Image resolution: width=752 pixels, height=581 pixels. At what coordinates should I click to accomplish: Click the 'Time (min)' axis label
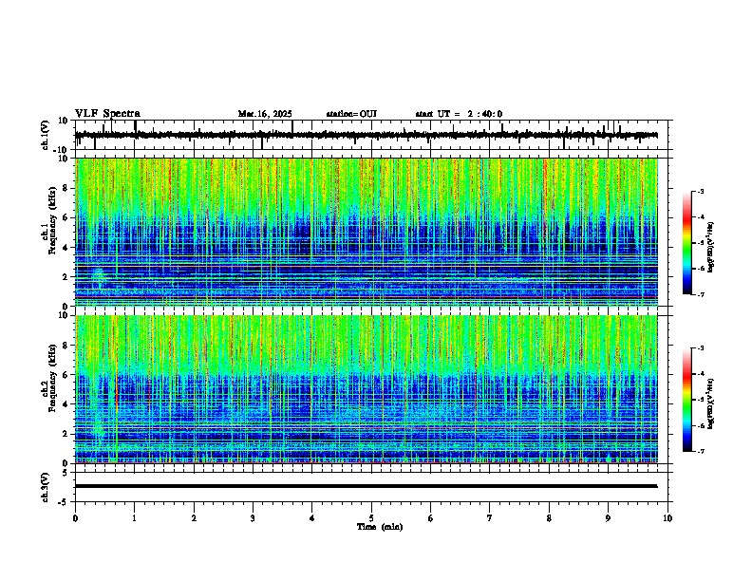tap(380, 527)
